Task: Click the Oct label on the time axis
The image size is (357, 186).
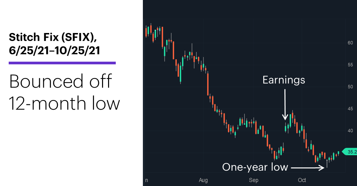Action: [302, 180]
